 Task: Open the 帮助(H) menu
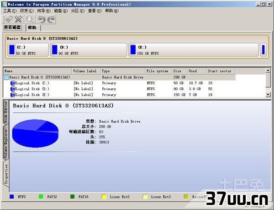[x=112, y=11]
